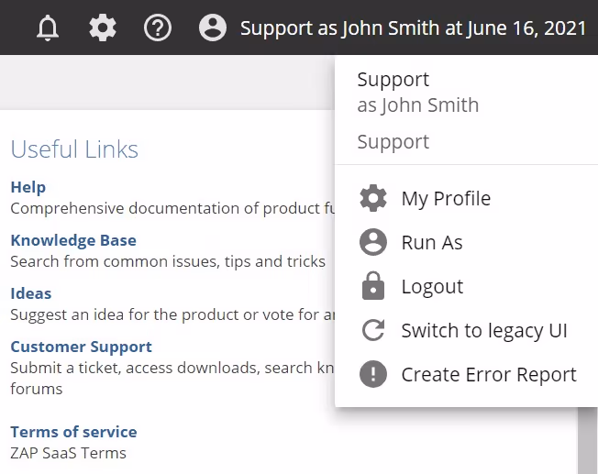Click the help question mark icon
The width and height of the screenshot is (598, 474).
click(x=158, y=28)
